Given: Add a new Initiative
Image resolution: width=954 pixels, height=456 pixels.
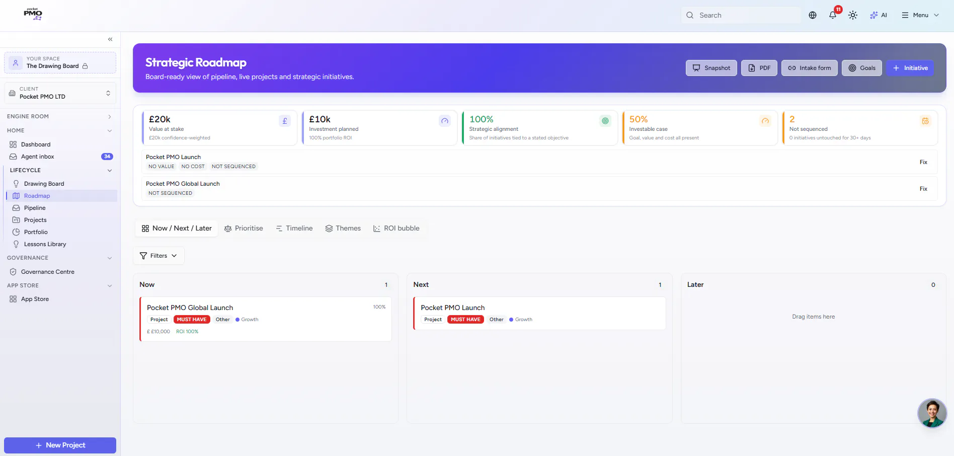Looking at the screenshot, I should tap(910, 68).
